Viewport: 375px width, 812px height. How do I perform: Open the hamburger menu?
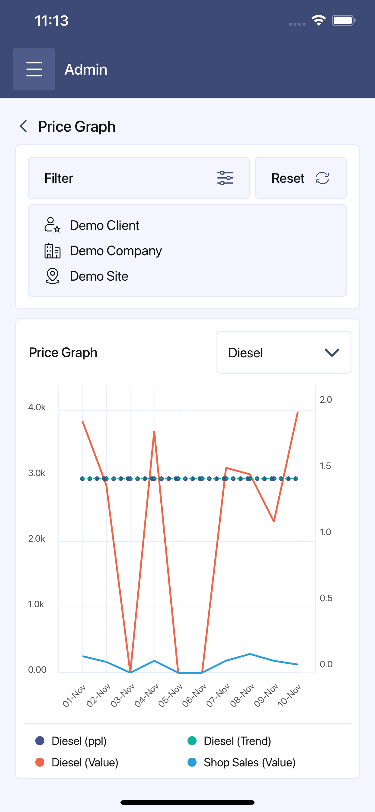(x=34, y=69)
